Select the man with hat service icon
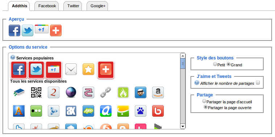Image resolution: width=275 pixels, height=137 pixels. 141,92
